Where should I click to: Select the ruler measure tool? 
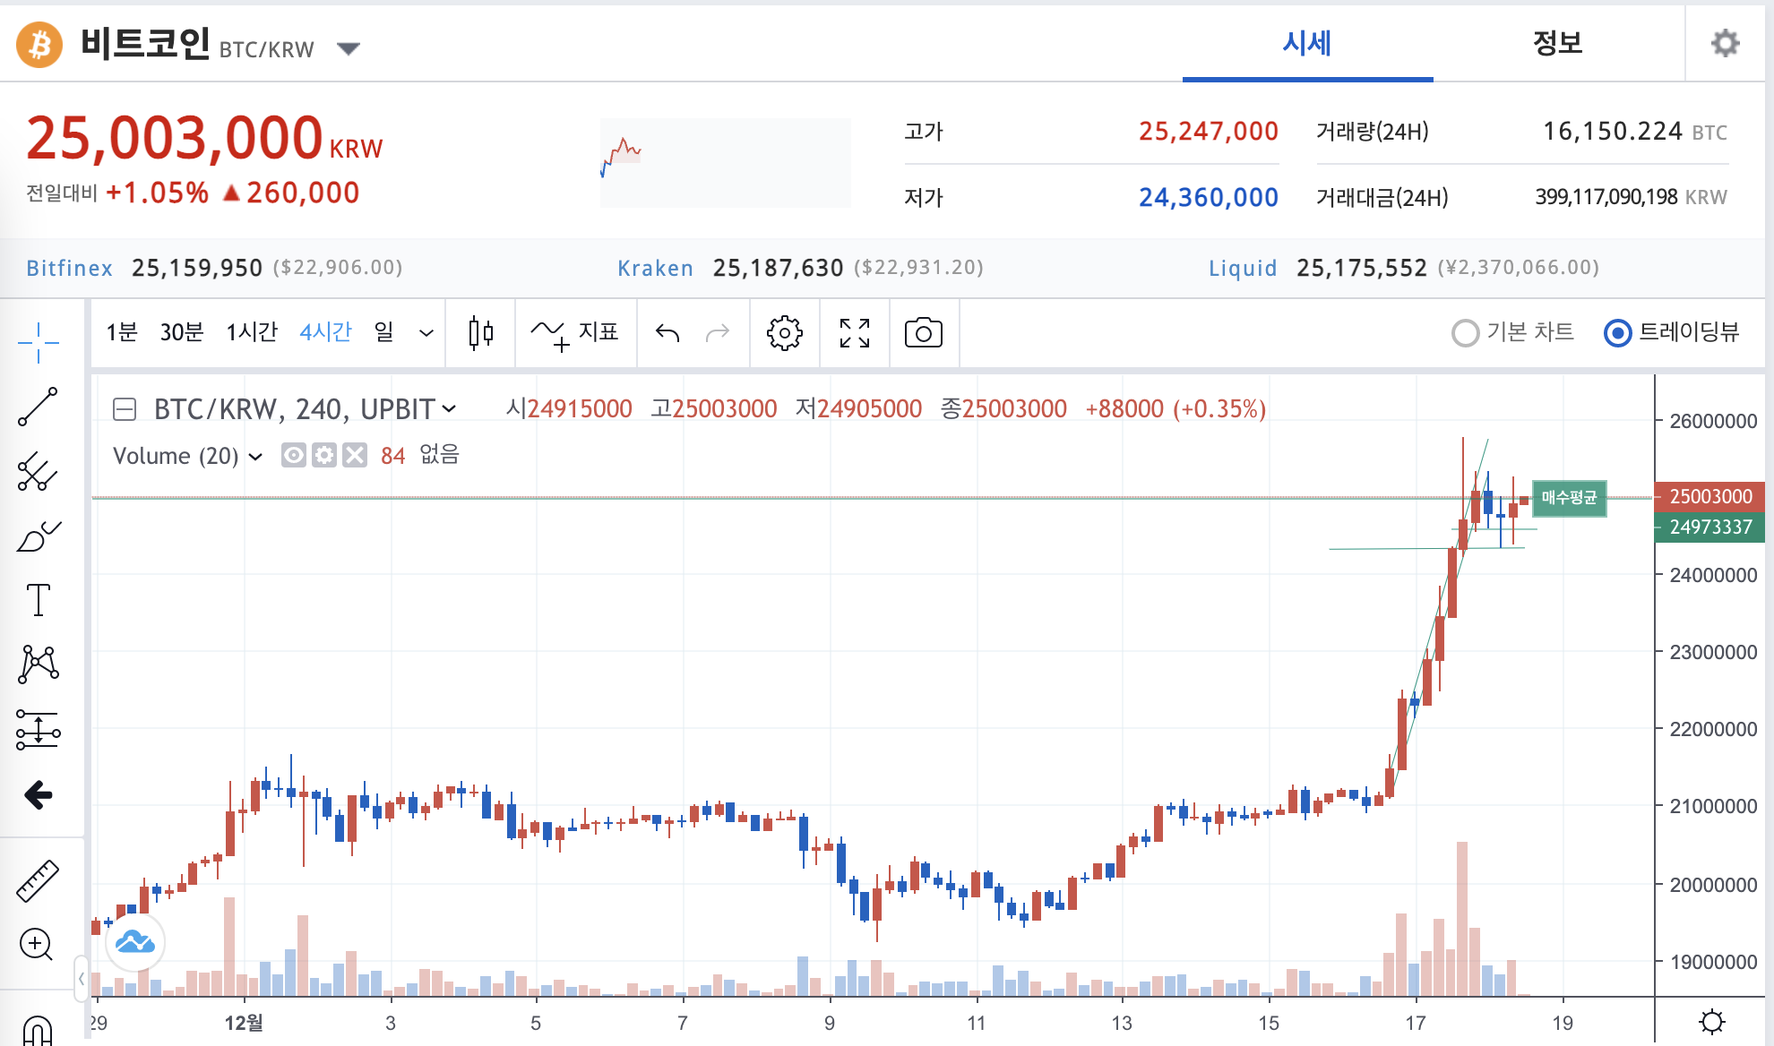(x=38, y=880)
